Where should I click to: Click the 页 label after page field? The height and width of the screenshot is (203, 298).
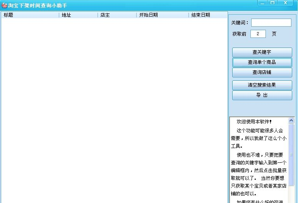tap(274, 34)
